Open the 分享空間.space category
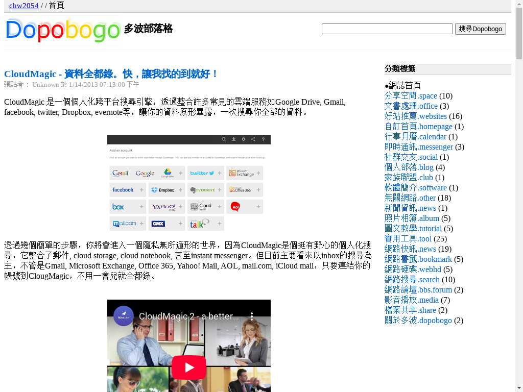Screen dimensions: 523x392 411,95
